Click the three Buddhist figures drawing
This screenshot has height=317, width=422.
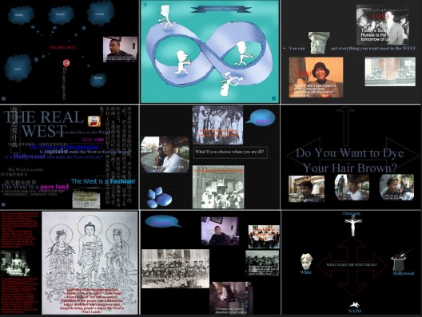pyautogui.click(x=90, y=263)
